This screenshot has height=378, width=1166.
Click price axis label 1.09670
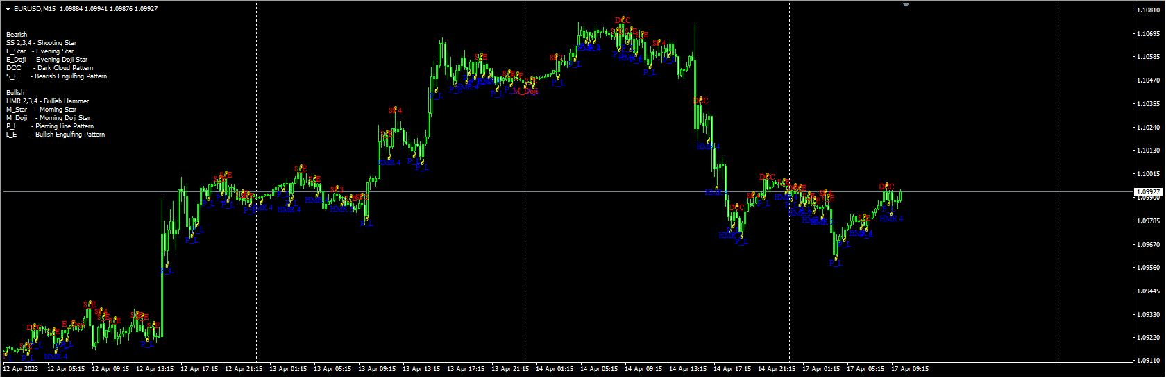pyautogui.click(x=1149, y=245)
